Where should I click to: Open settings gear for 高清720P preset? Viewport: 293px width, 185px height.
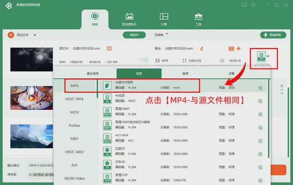coord(260,180)
